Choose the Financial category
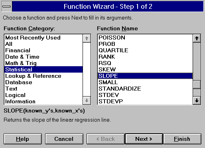The image size is (205, 148). [x=43, y=50]
